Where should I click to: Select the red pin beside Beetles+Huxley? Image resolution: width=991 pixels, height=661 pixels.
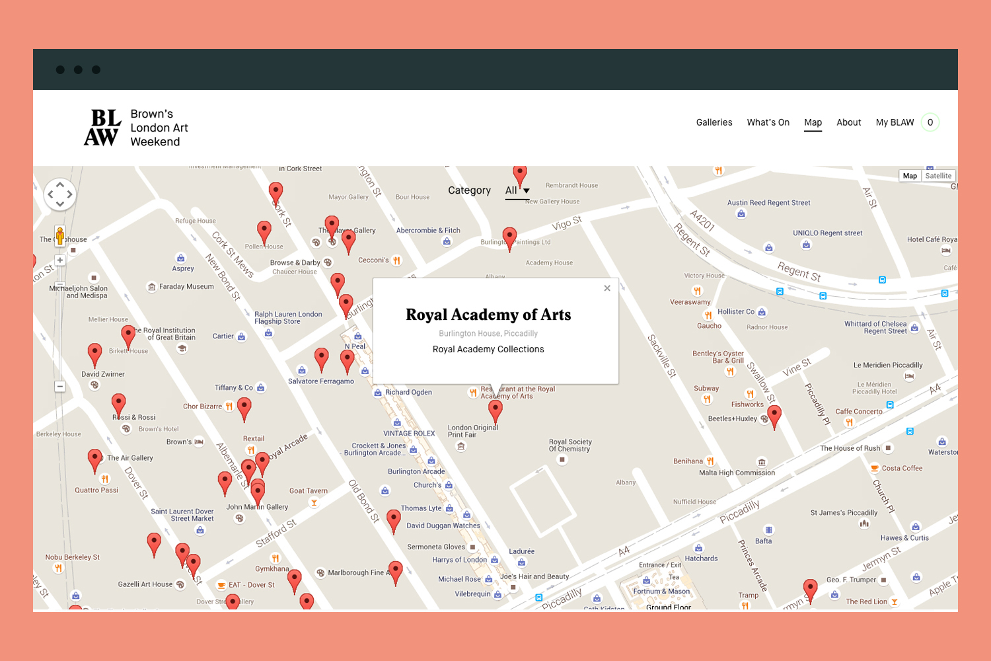774,416
